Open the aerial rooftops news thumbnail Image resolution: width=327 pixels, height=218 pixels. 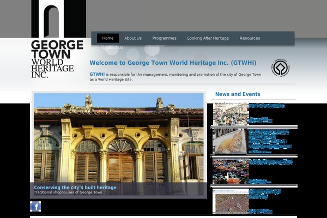tap(231, 172)
